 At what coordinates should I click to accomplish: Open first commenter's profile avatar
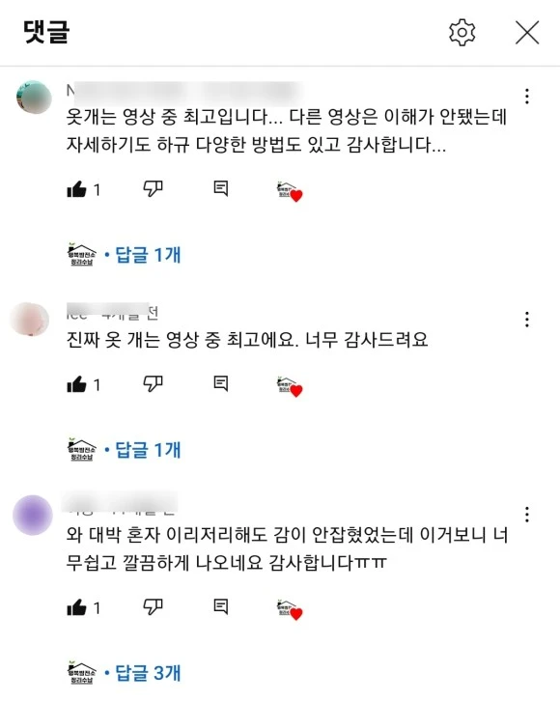34,97
